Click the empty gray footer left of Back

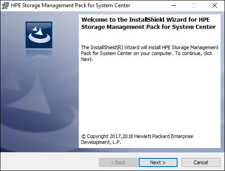point(50,162)
